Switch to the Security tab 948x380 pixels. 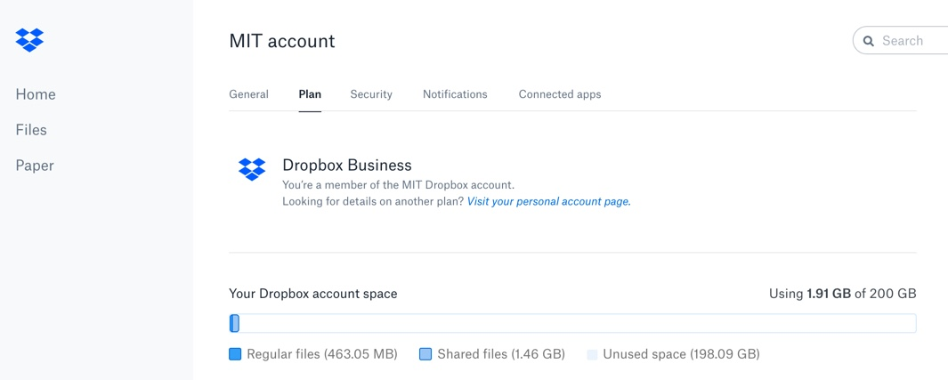tap(371, 94)
